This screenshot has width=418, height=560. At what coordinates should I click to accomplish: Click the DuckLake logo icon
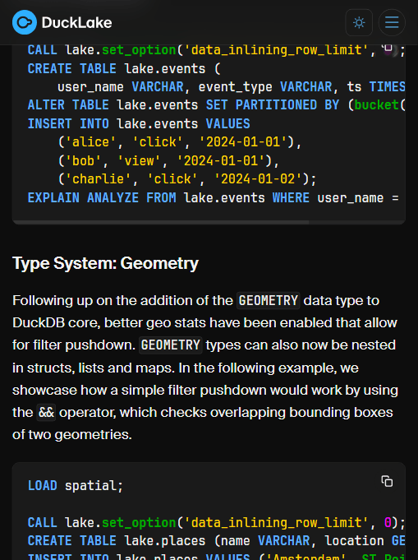point(25,22)
